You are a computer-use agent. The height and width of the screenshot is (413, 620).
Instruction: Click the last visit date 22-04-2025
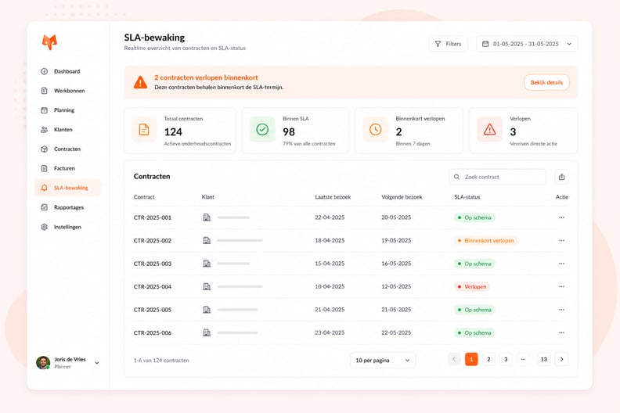[x=330, y=217]
